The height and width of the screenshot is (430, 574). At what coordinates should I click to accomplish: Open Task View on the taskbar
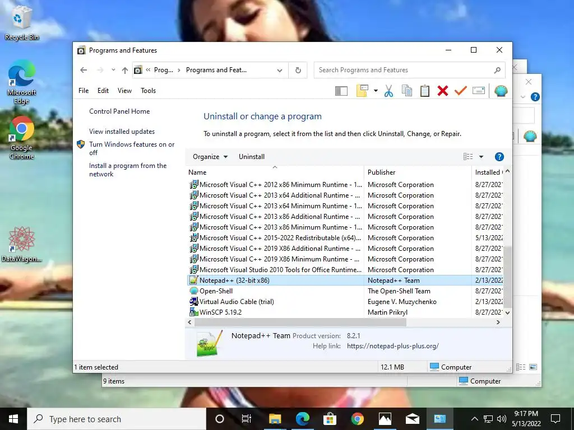pos(247,419)
